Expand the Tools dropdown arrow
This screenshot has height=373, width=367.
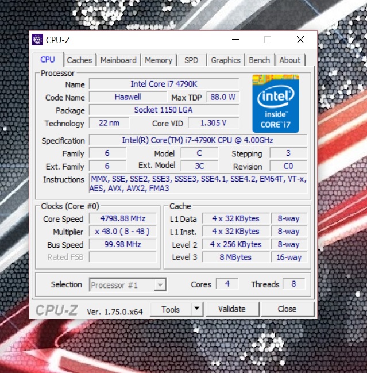coord(196,309)
